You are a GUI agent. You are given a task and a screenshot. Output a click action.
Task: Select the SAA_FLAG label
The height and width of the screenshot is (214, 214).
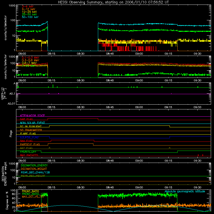coord(26,141)
